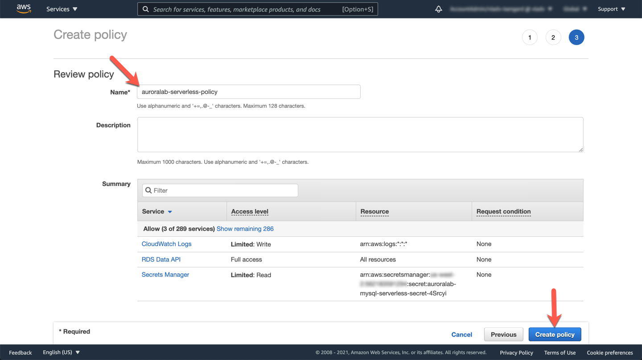Viewport: 642px width, 360px height.
Task: Show remaining 286 services
Action: pos(245,229)
